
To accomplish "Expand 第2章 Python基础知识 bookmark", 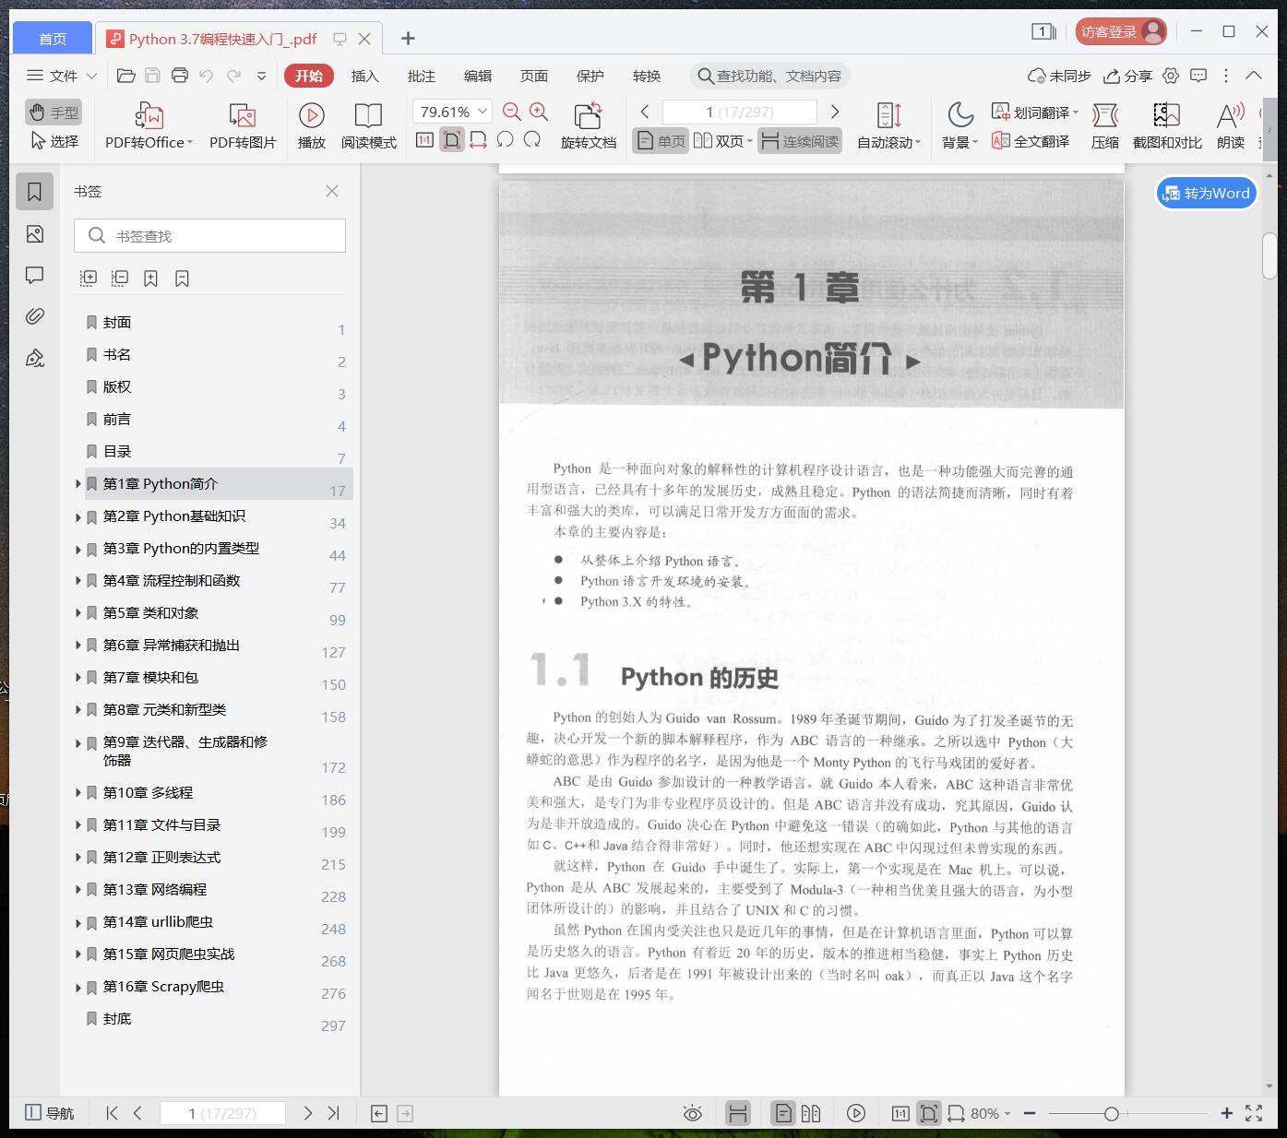I will point(78,517).
